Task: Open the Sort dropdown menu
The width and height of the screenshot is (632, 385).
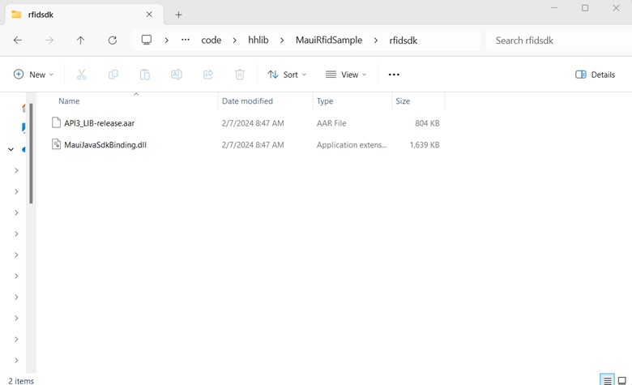Action: click(x=288, y=75)
